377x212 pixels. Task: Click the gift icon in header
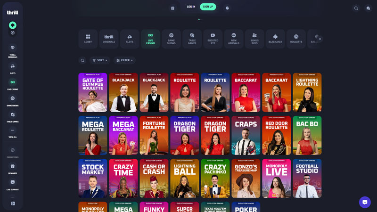point(172,8)
